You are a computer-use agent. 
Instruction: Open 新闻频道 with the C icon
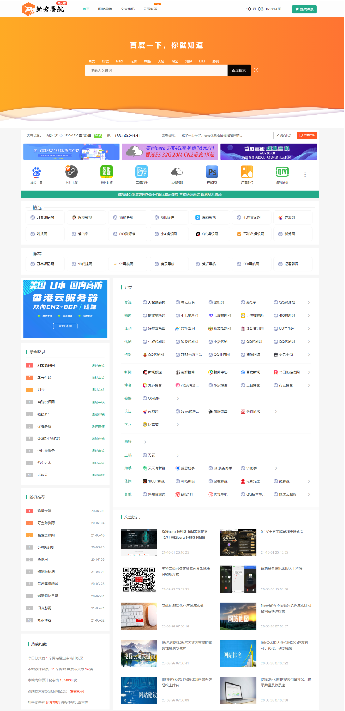coord(152,372)
